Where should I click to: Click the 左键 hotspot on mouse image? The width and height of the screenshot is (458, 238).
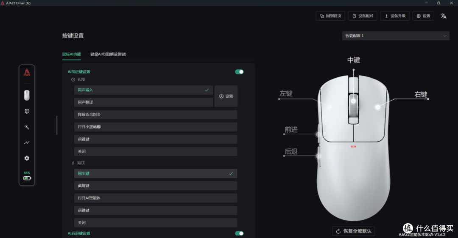[x=330, y=107]
